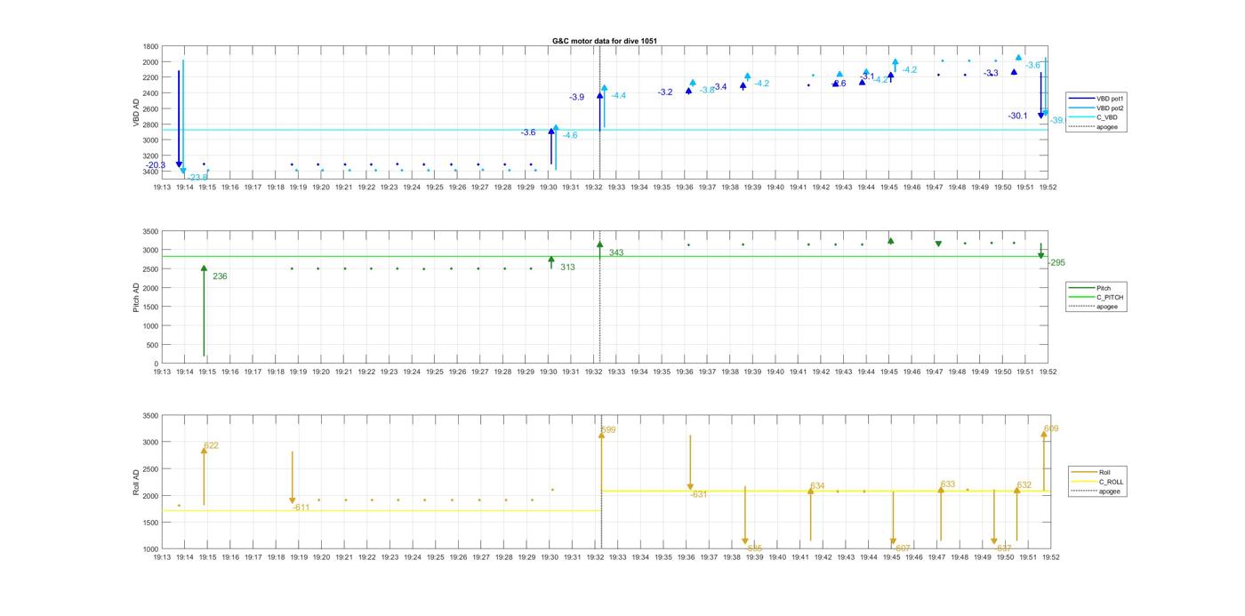
Task: Click the '343' pitch data label
Action: click(616, 253)
